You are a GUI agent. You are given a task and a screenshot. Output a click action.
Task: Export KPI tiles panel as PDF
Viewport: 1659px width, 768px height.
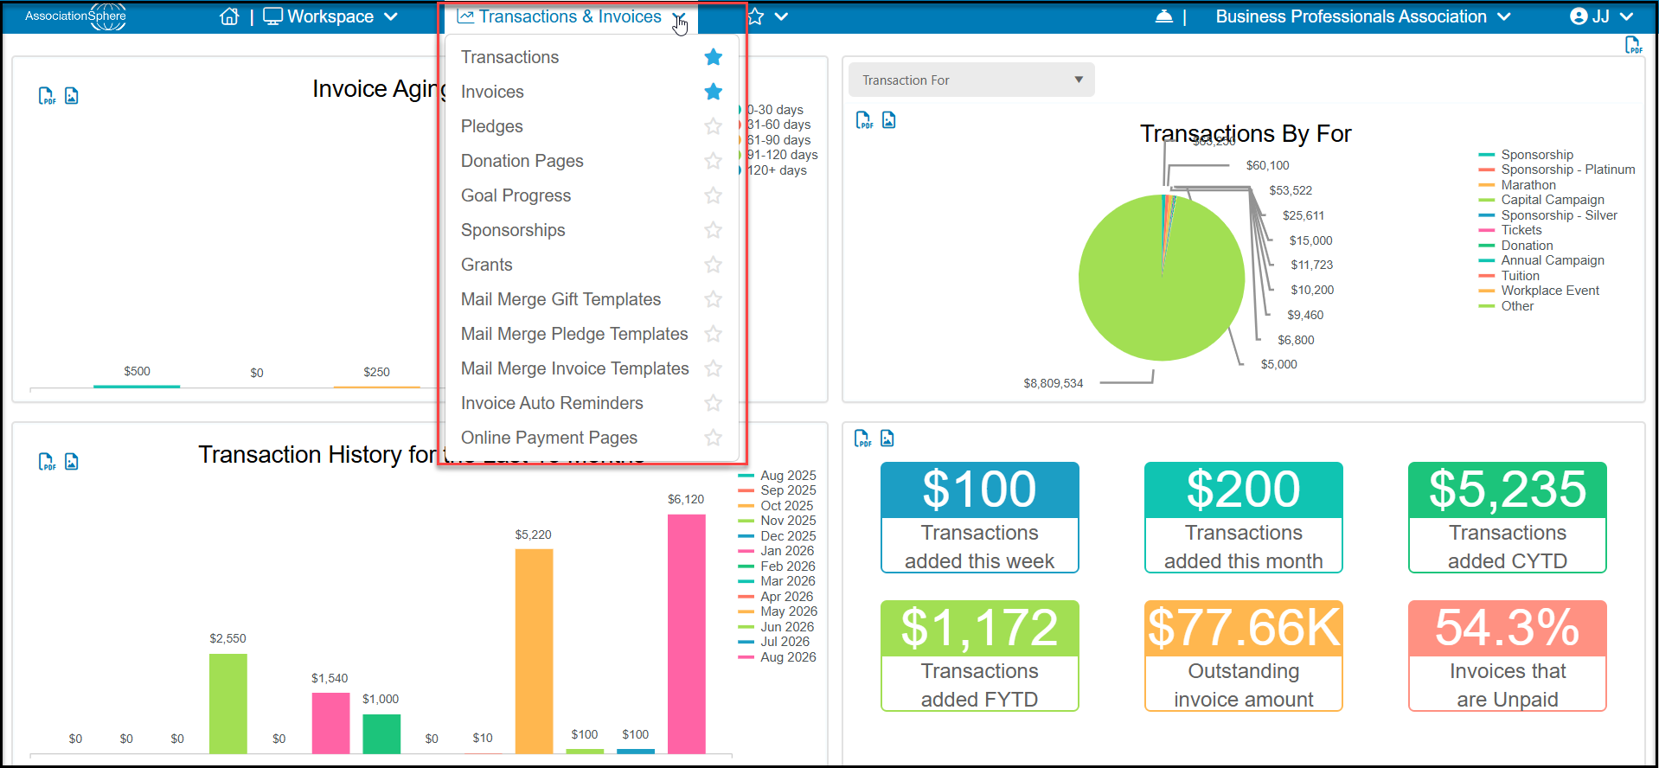(x=862, y=438)
